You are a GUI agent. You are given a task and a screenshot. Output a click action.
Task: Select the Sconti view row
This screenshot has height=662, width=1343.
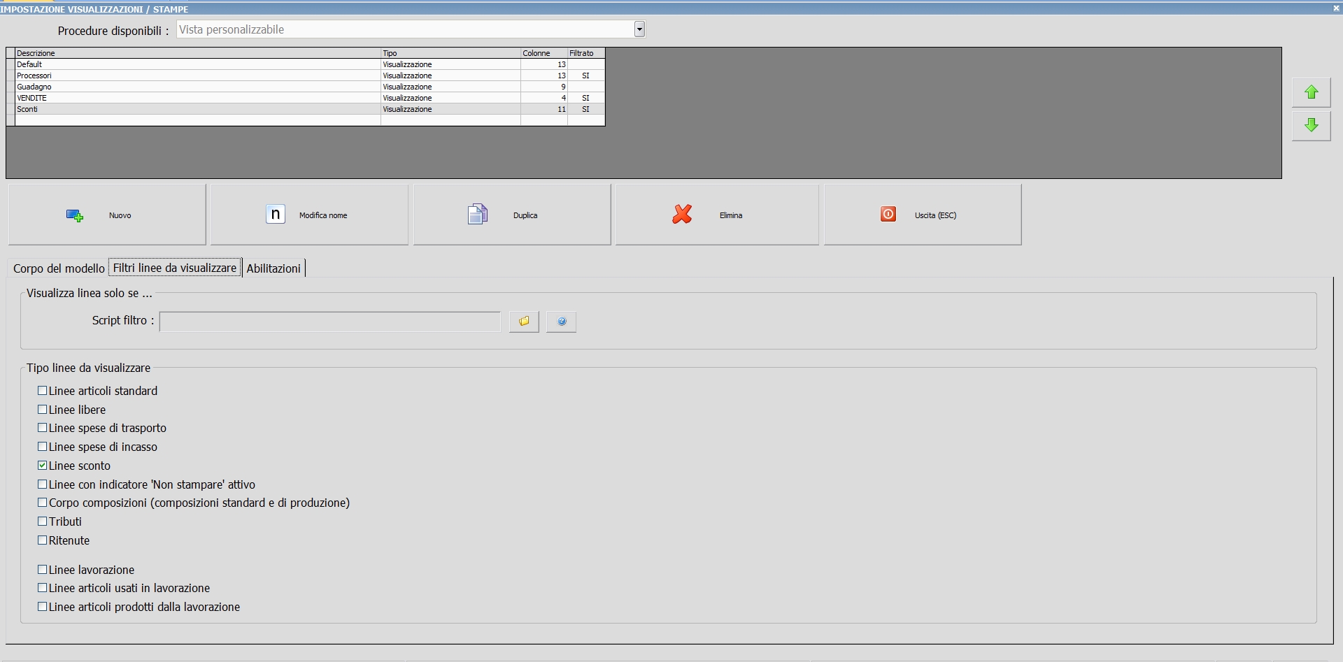coord(306,109)
